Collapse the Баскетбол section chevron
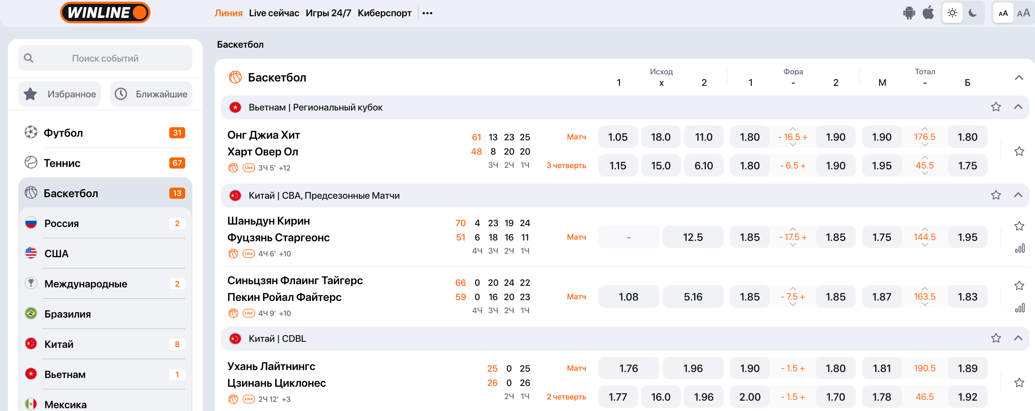 [x=1019, y=78]
